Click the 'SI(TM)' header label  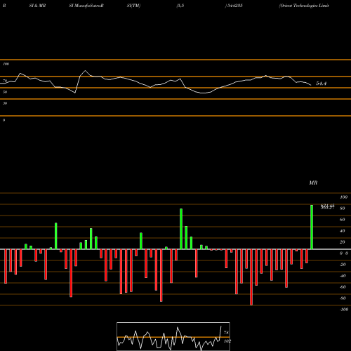pos(133,6)
